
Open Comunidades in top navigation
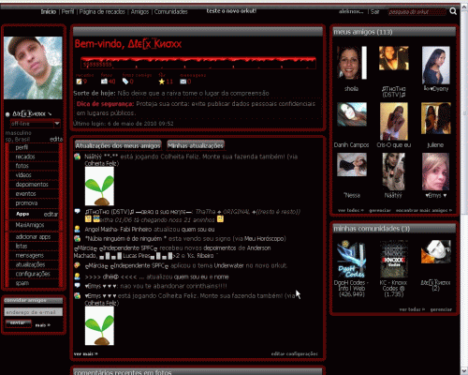click(171, 12)
